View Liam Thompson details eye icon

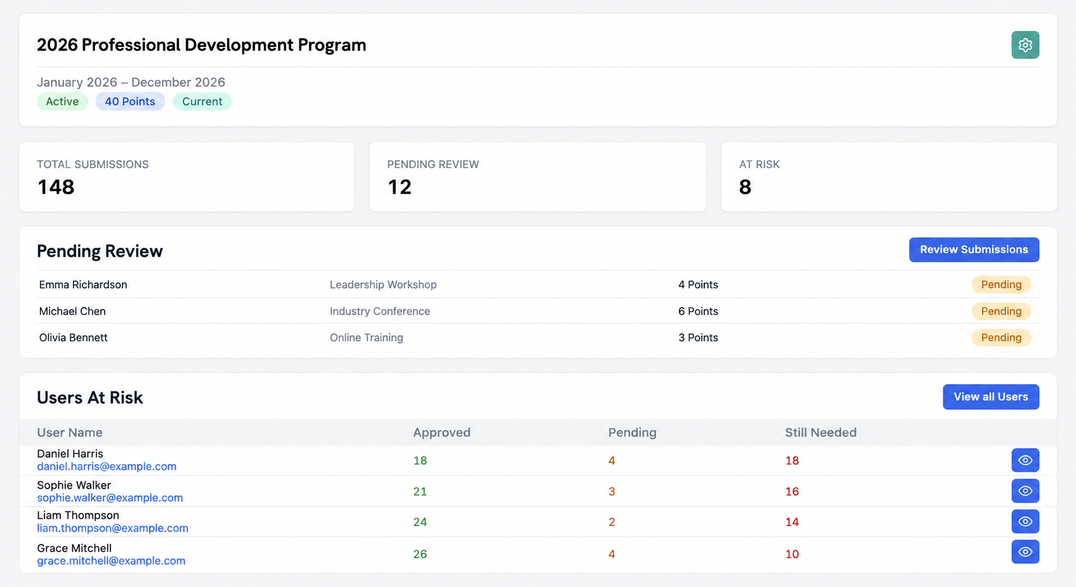pos(1025,522)
